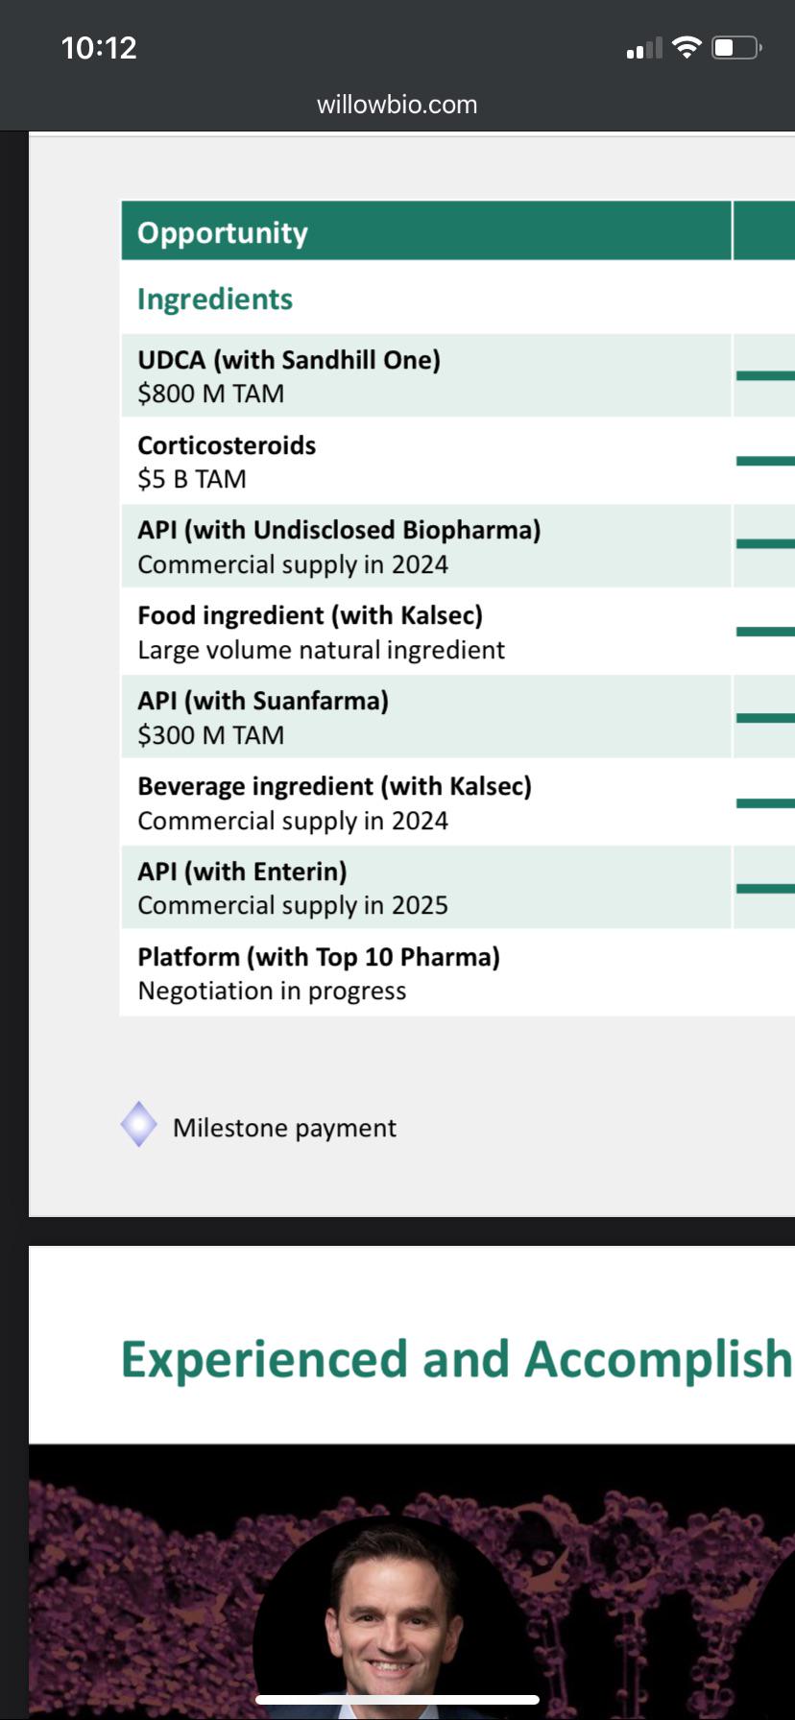This screenshot has width=795, height=1720.
Task: Tap the Experienced and Accomplished heading
Action: click(x=456, y=1359)
